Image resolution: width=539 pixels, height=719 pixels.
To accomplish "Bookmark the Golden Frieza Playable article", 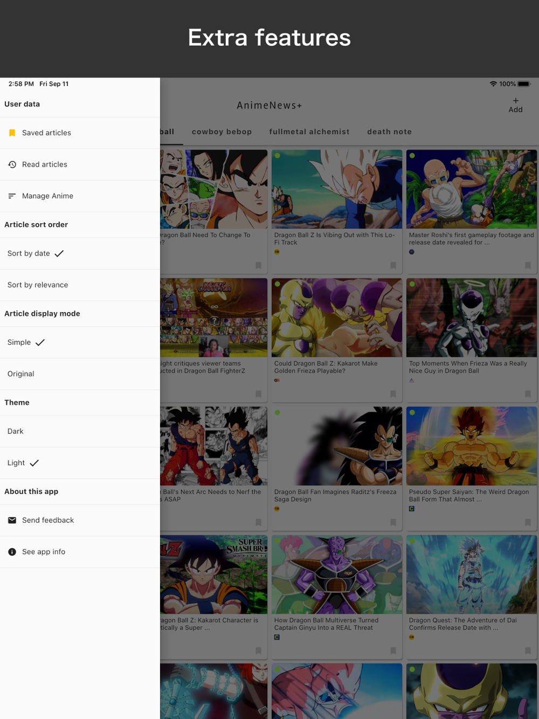I will coord(393,394).
